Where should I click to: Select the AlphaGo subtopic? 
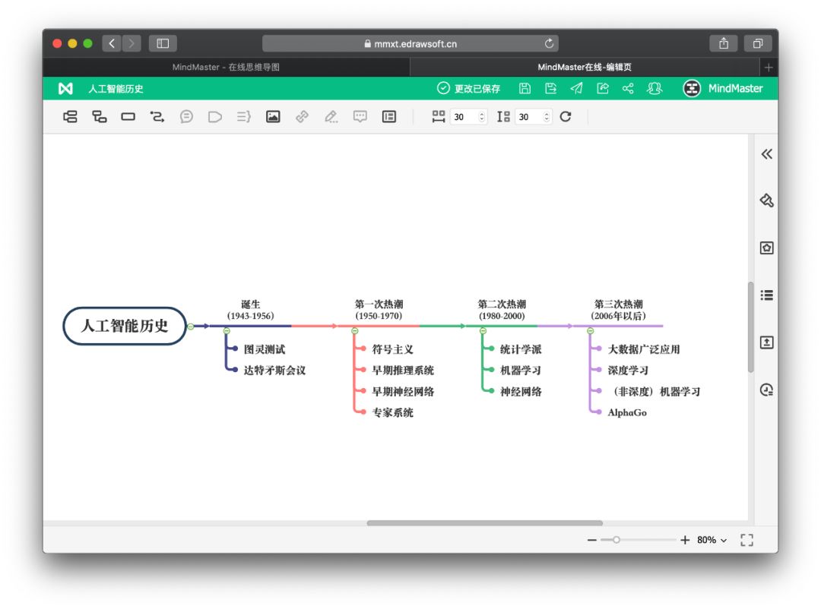(627, 413)
